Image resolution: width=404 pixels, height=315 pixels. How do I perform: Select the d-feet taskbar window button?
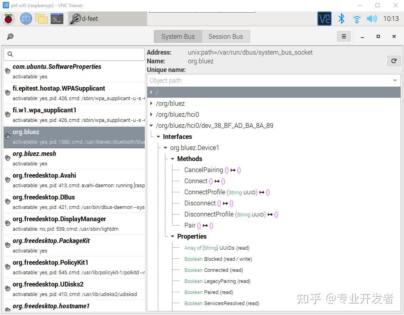108,19
